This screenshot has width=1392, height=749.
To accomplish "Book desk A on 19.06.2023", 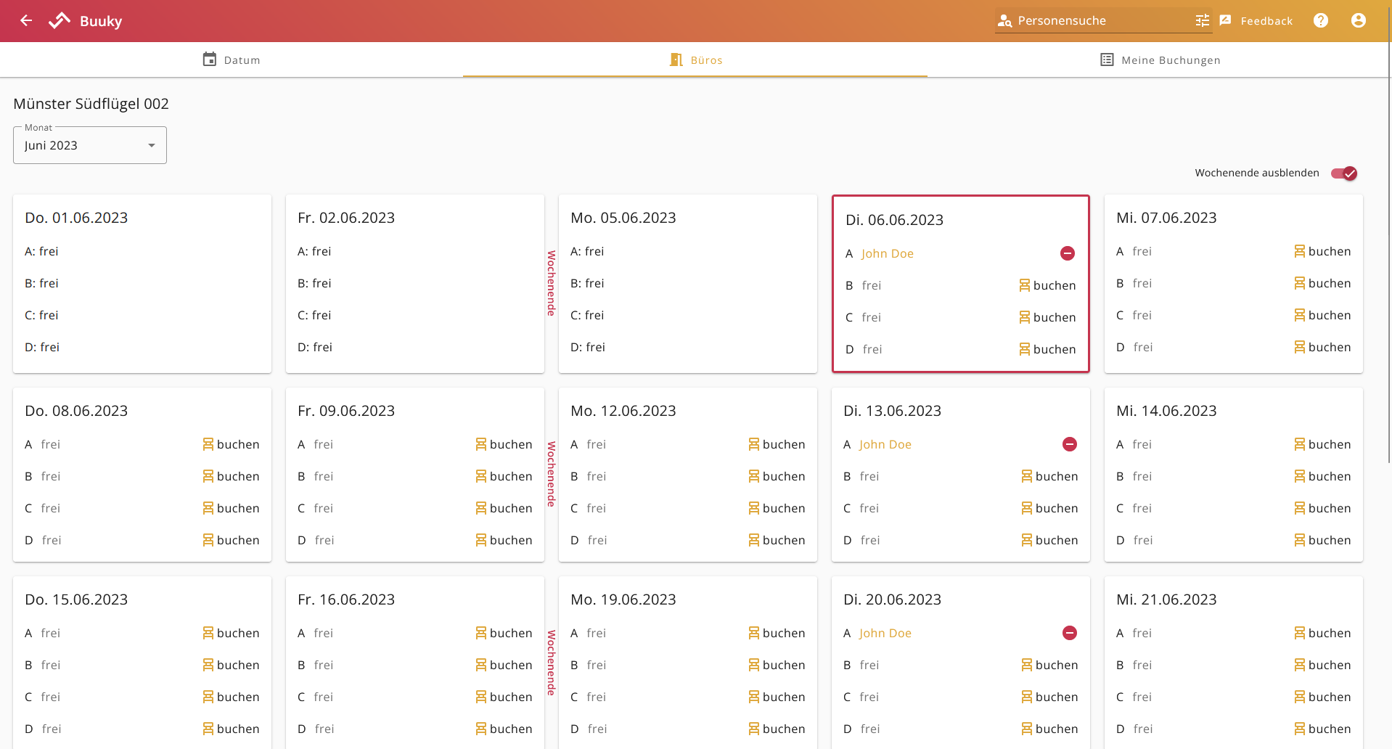I will pyautogui.click(x=777, y=633).
